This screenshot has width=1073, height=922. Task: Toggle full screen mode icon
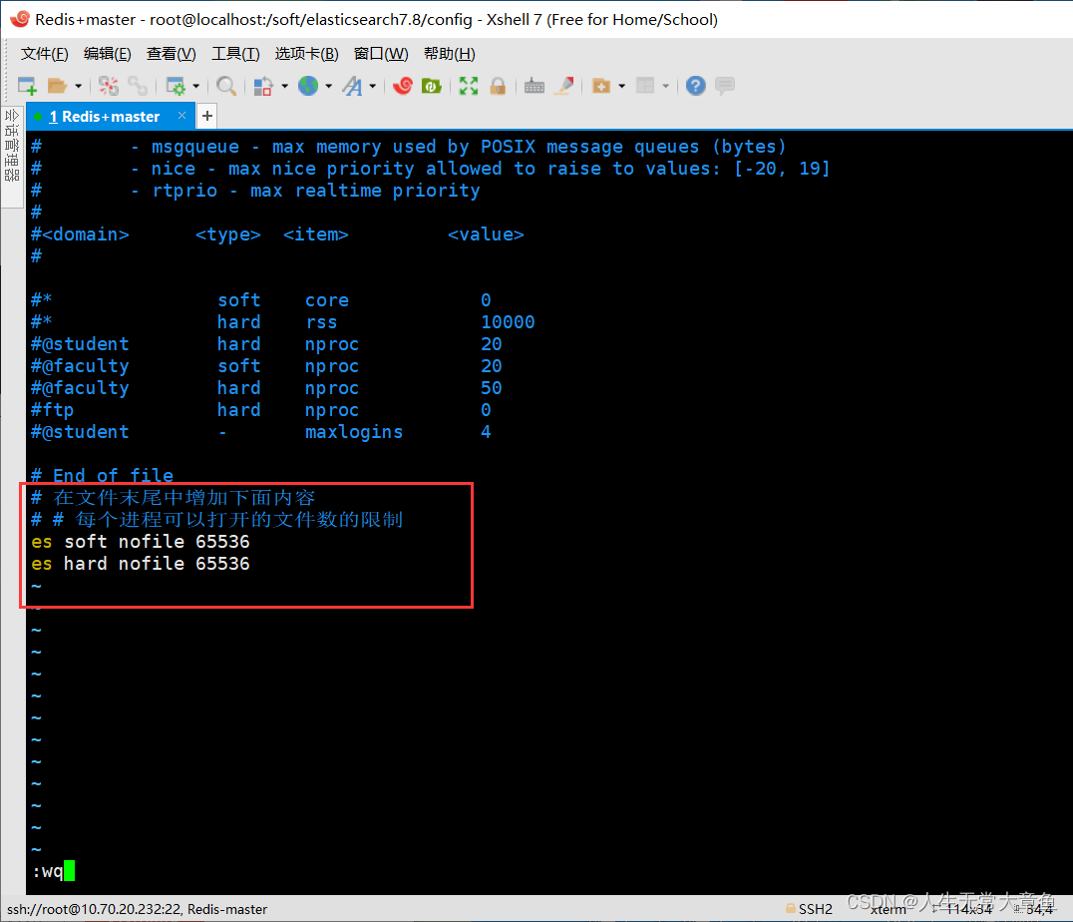468,86
